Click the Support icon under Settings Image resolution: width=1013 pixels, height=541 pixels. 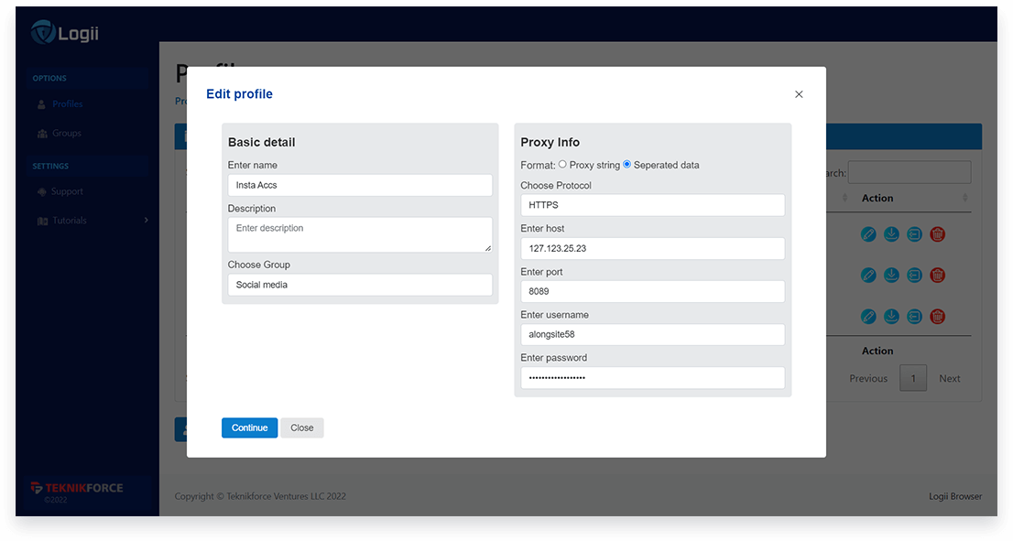(43, 191)
